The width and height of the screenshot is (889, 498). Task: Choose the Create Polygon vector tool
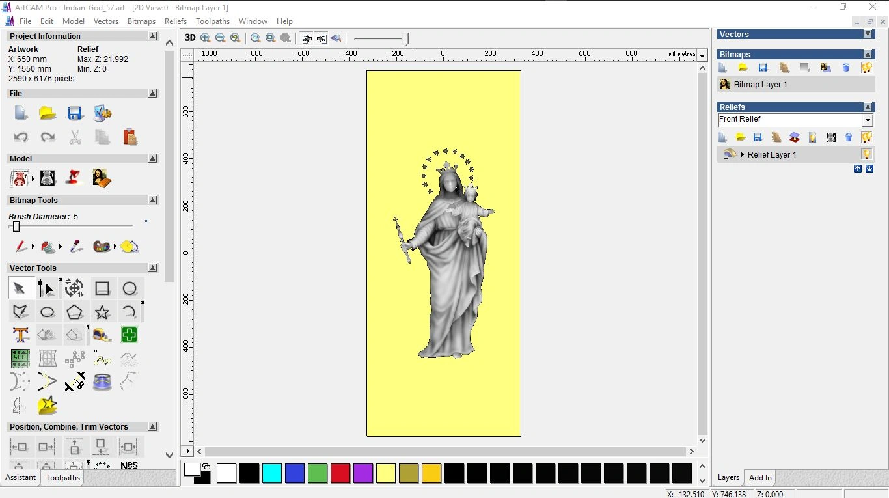click(75, 312)
